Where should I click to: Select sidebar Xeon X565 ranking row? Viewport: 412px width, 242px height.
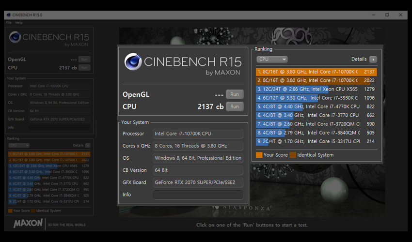point(49,166)
